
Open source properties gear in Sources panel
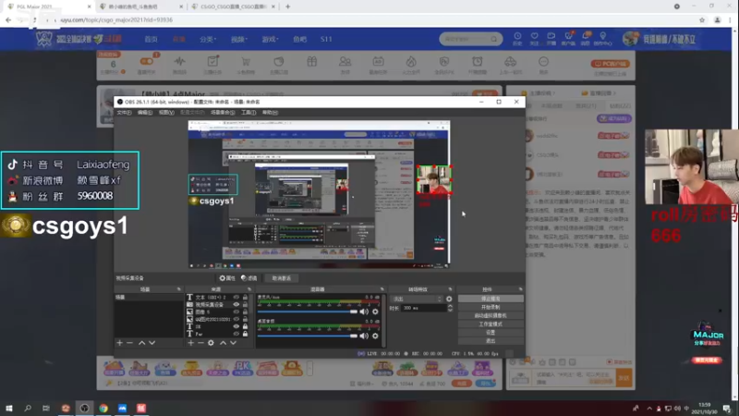click(x=211, y=343)
